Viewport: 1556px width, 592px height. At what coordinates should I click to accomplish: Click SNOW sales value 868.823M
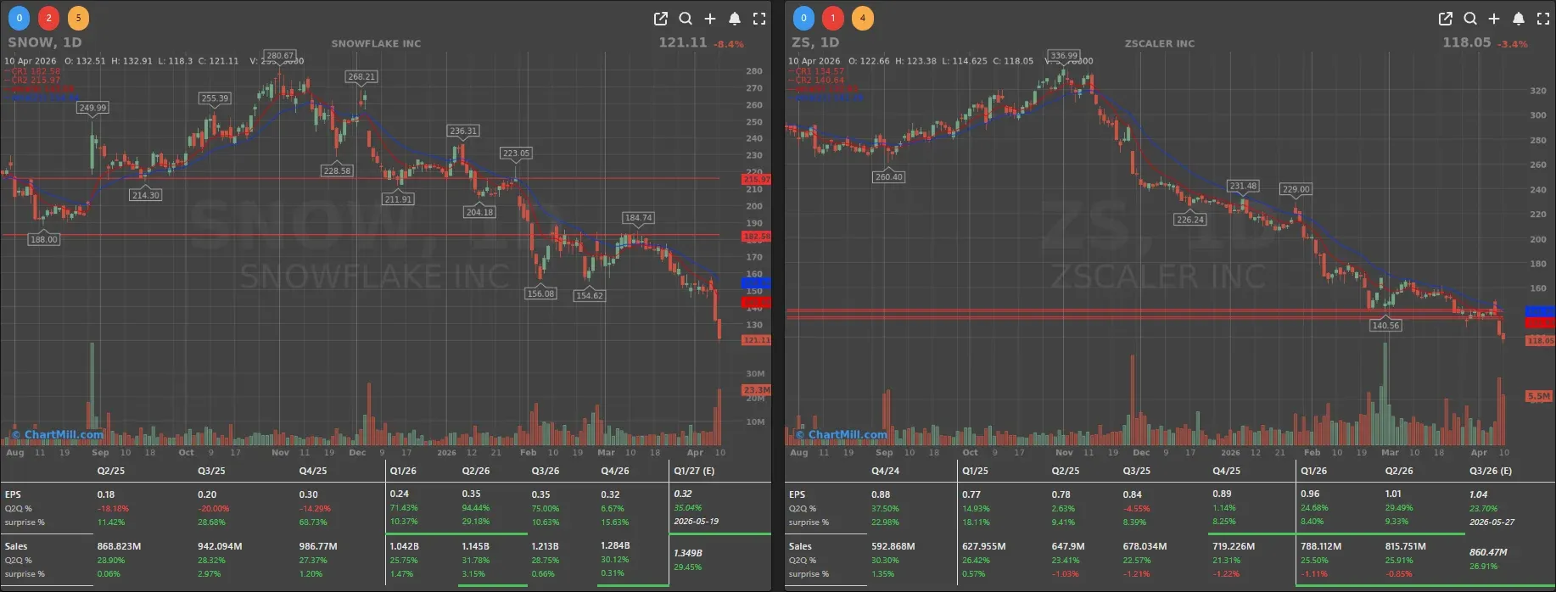tap(119, 546)
